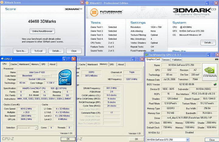Click the 49468 3DMarks score text
219x142 pixels.
[x=42, y=21]
